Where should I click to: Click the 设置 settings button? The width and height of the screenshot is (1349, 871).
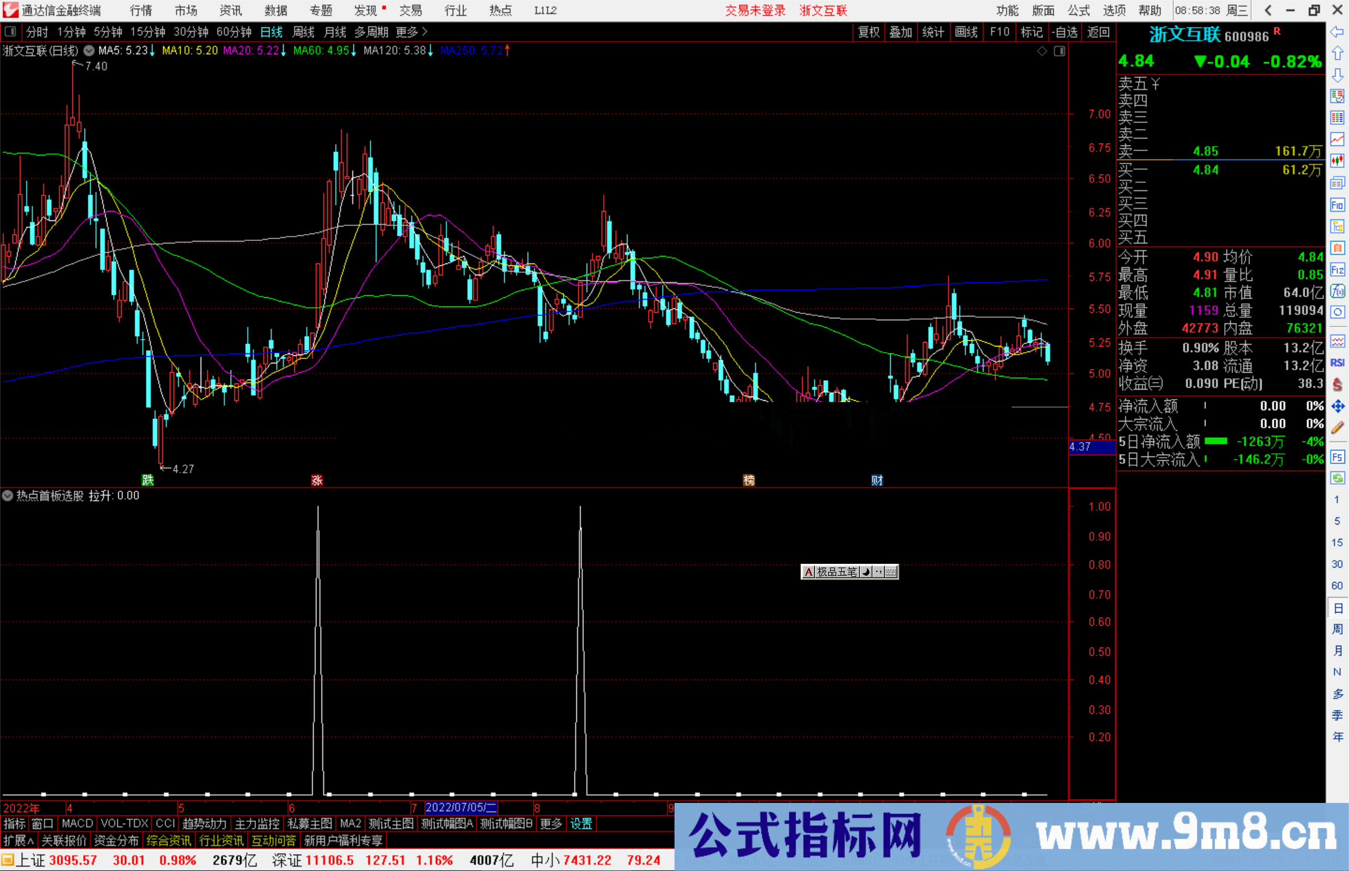pos(581,824)
